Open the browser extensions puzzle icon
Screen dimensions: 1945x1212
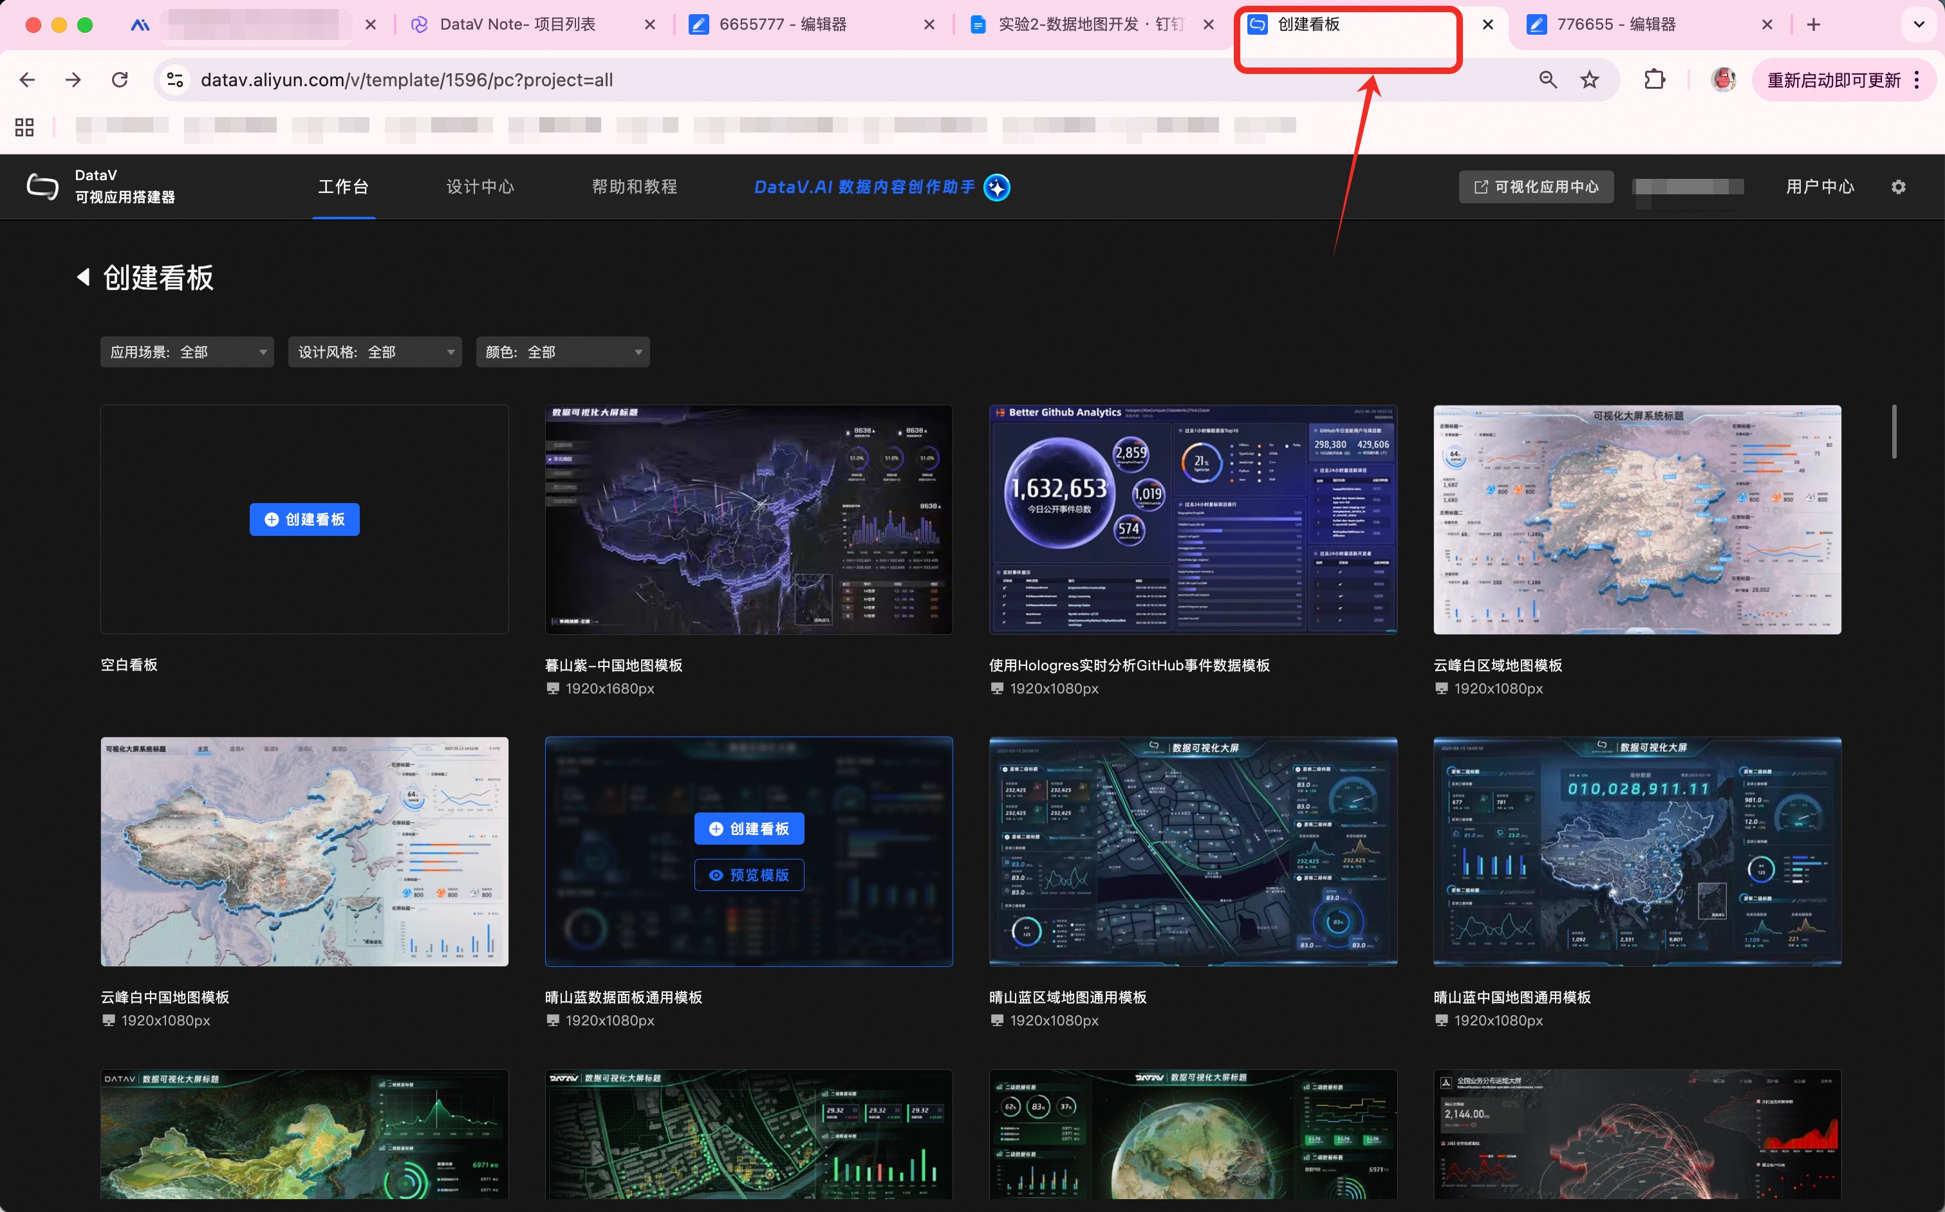pyautogui.click(x=1654, y=79)
